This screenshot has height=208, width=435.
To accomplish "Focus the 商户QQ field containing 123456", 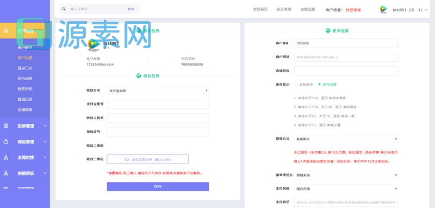I will tap(346, 43).
